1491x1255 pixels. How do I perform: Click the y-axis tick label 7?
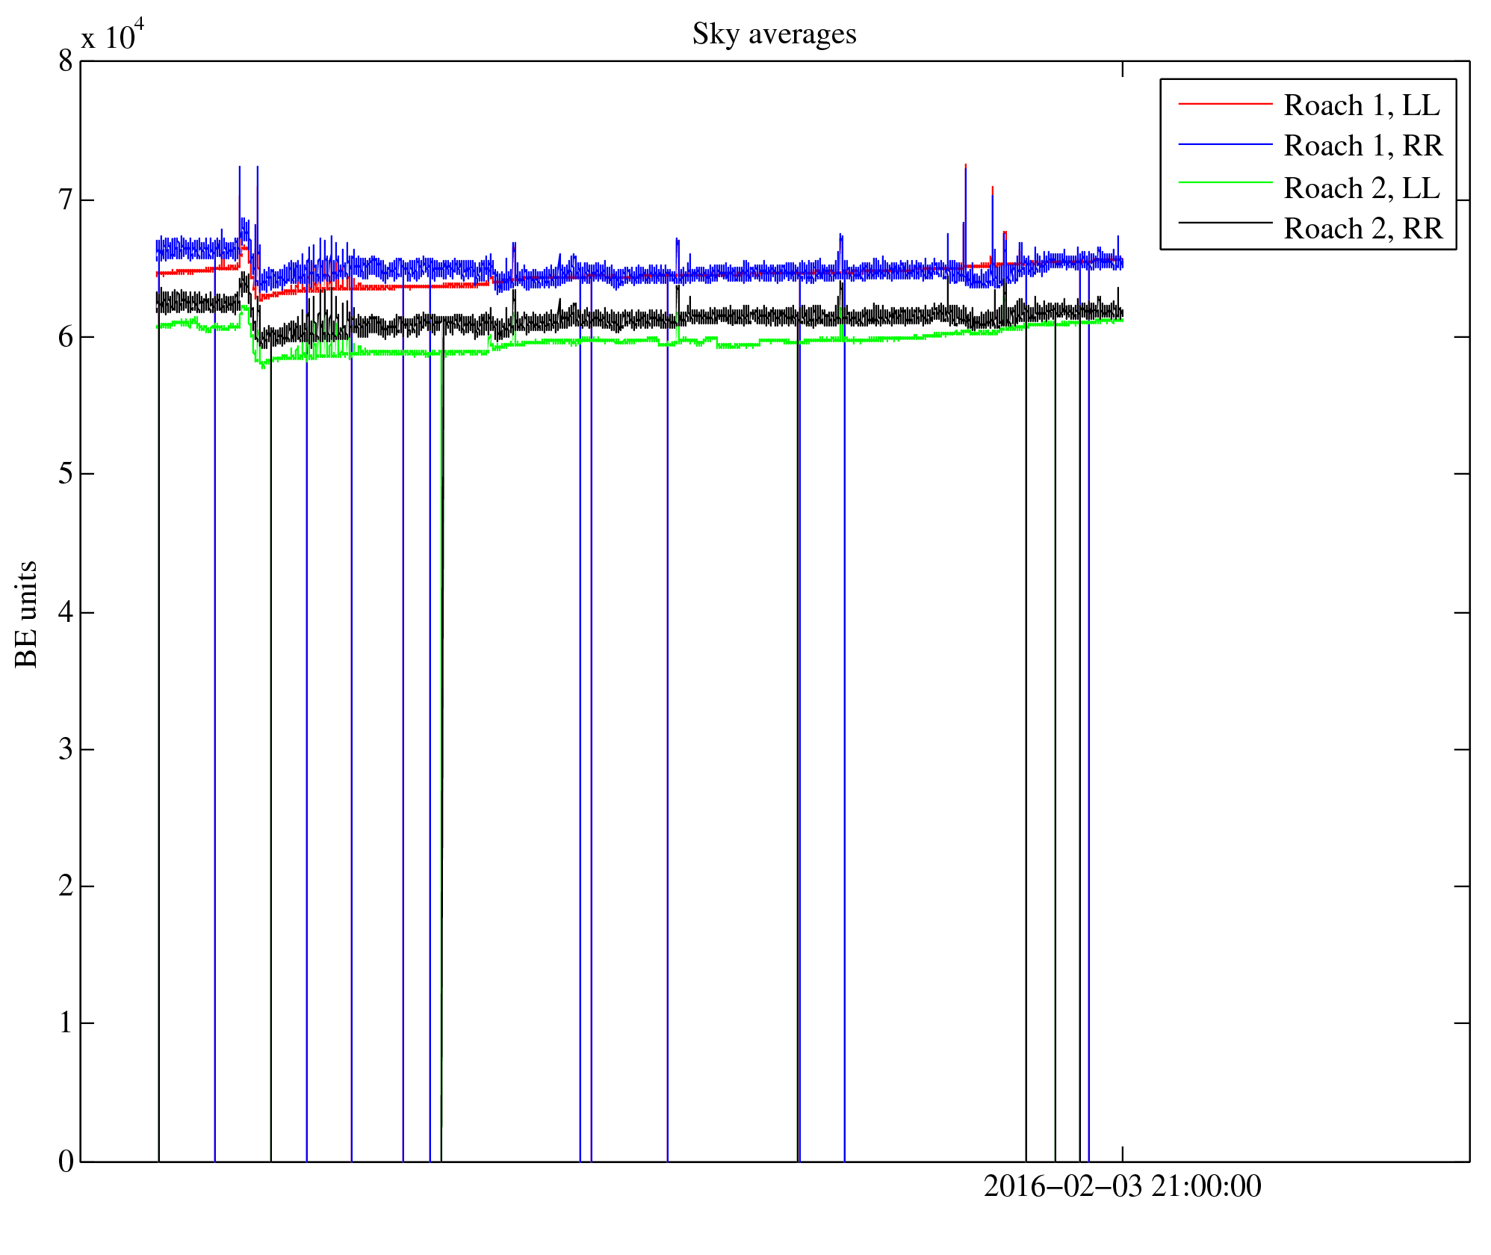click(x=66, y=200)
